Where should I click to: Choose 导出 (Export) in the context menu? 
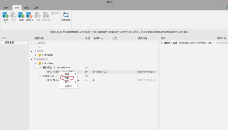[x=68, y=82]
